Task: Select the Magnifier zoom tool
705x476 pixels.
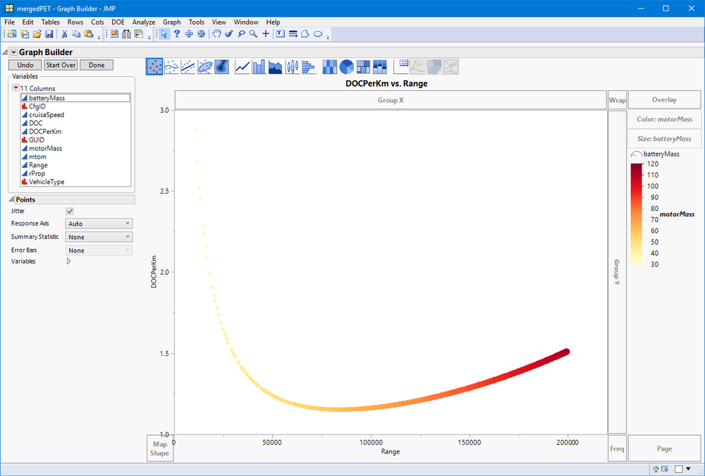Action: (254, 34)
